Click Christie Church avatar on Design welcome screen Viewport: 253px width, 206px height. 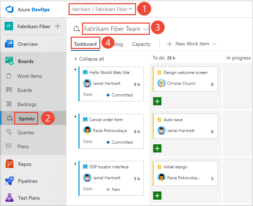pyautogui.click(x=161, y=83)
